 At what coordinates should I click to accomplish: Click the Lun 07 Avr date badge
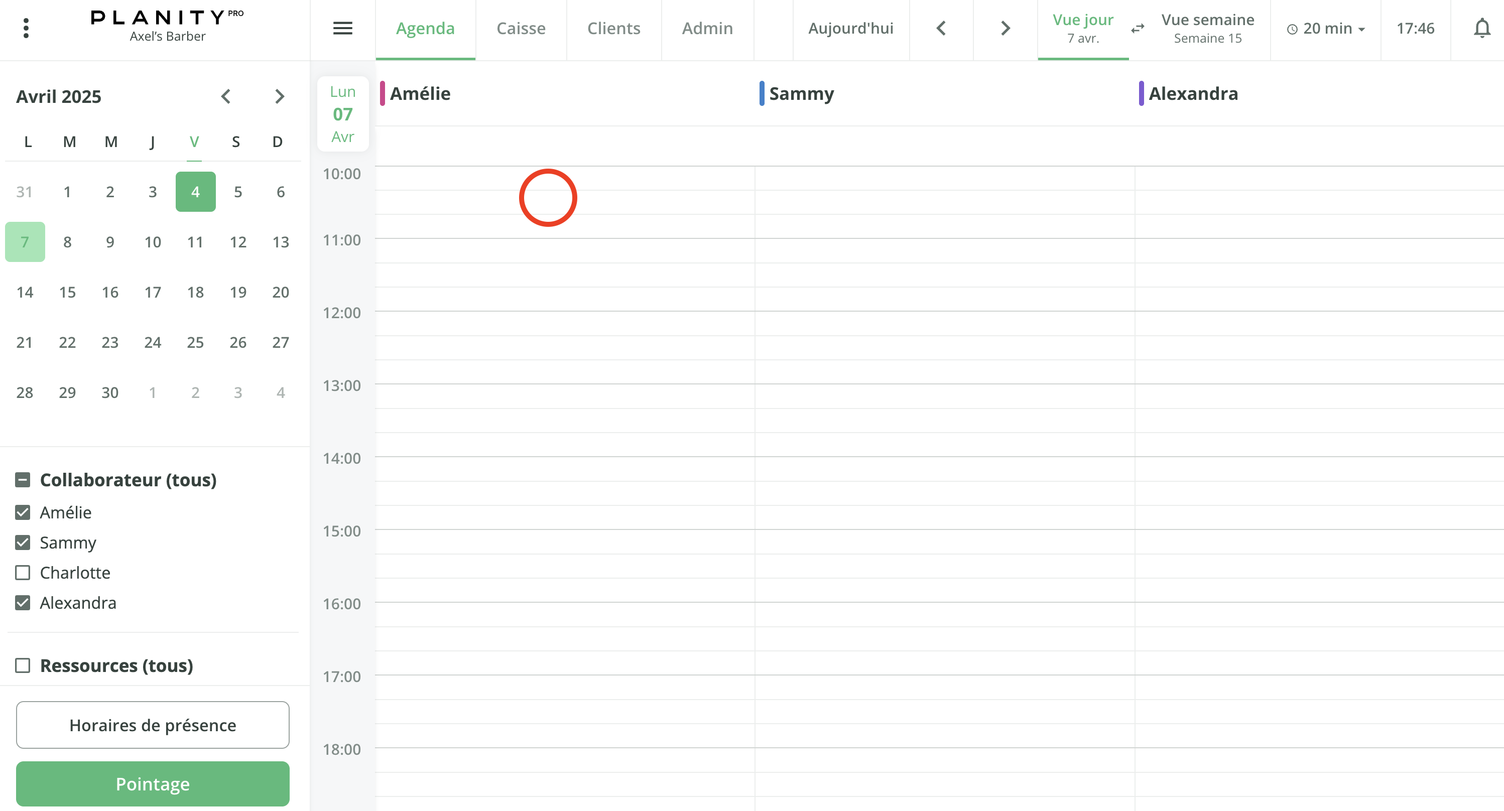(x=343, y=114)
